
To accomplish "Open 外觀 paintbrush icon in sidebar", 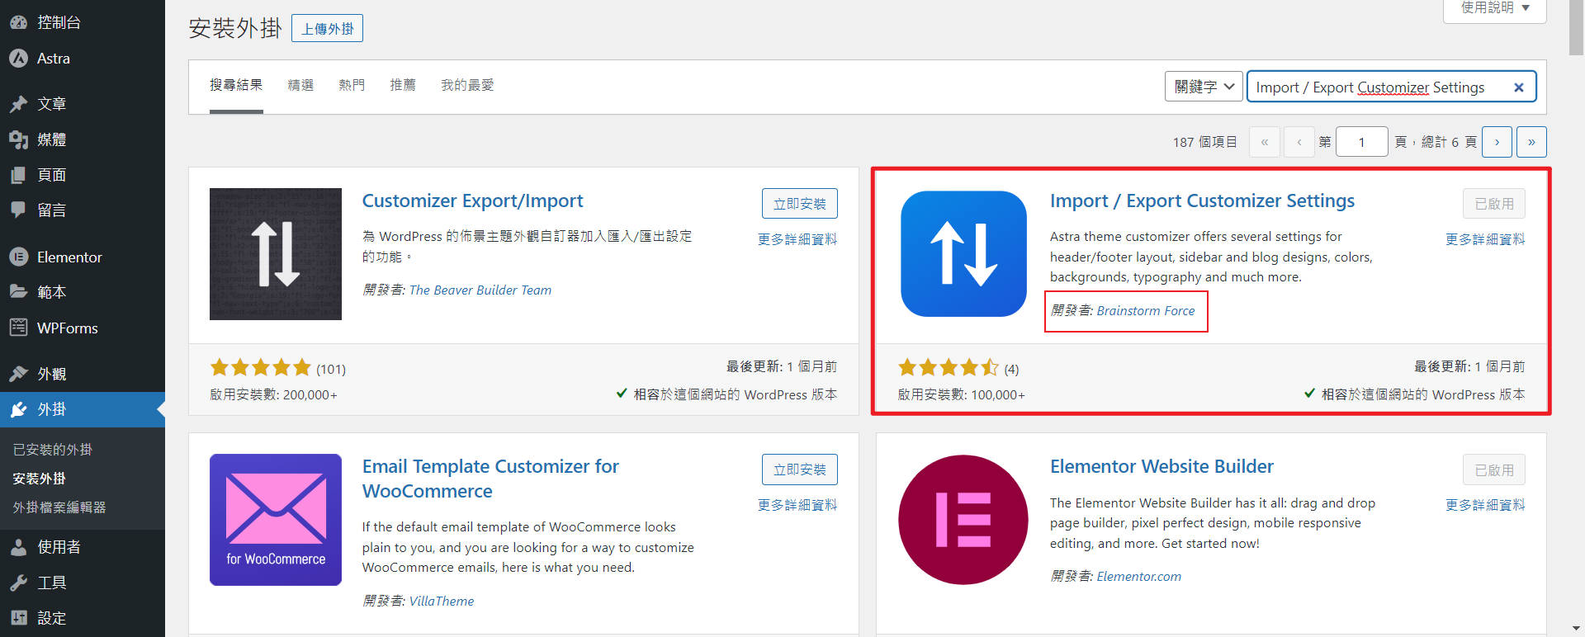I will click(18, 375).
